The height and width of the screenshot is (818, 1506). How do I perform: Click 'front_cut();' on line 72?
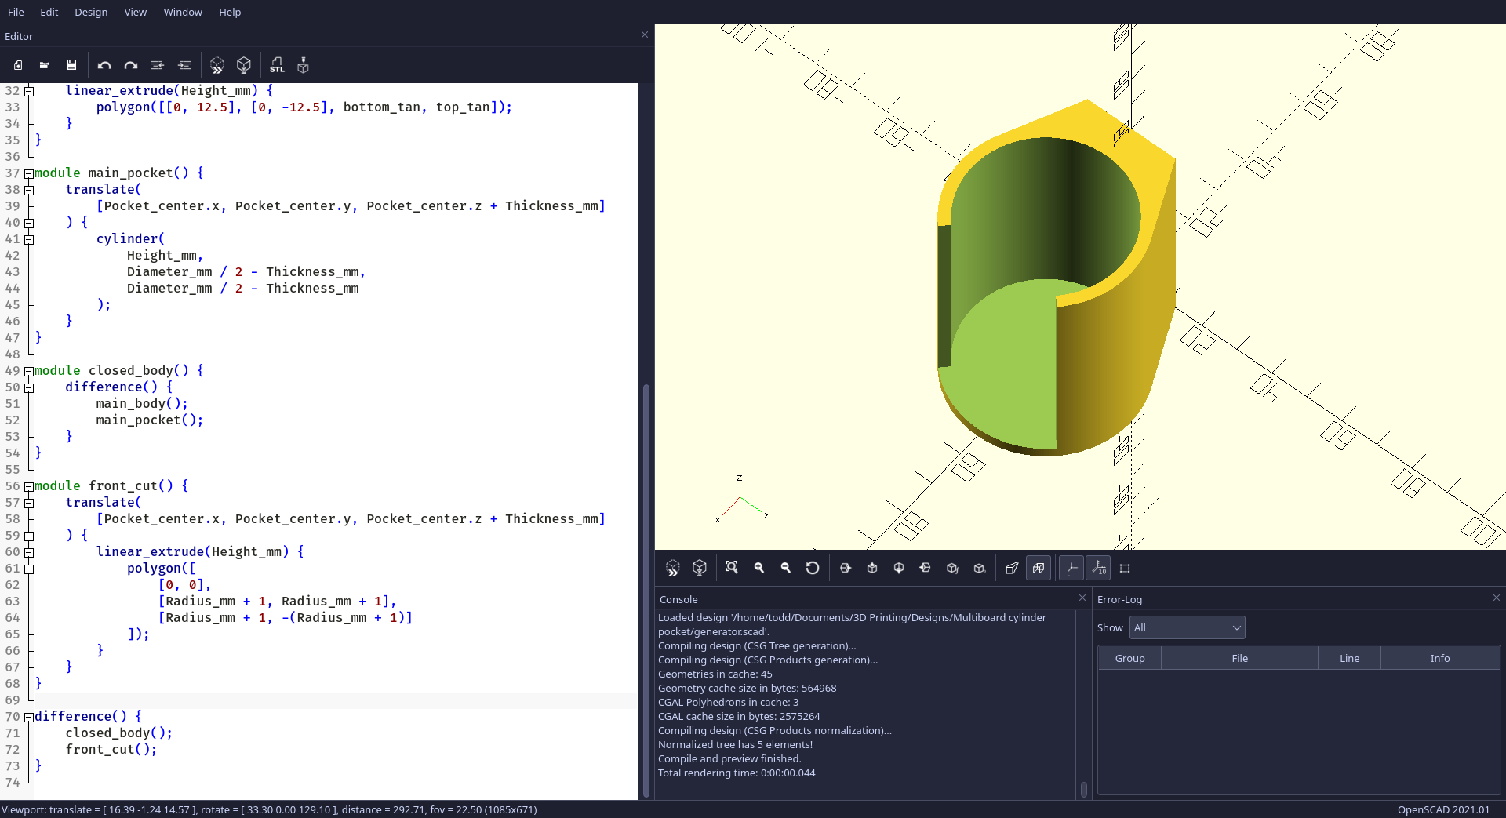pyautogui.click(x=111, y=750)
